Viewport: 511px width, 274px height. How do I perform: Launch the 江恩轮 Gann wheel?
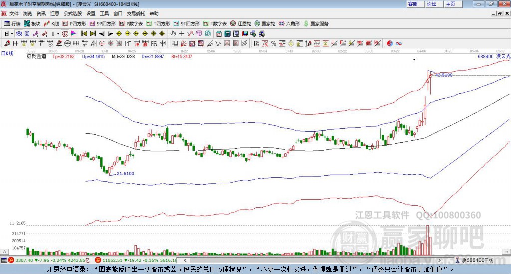click(x=241, y=24)
